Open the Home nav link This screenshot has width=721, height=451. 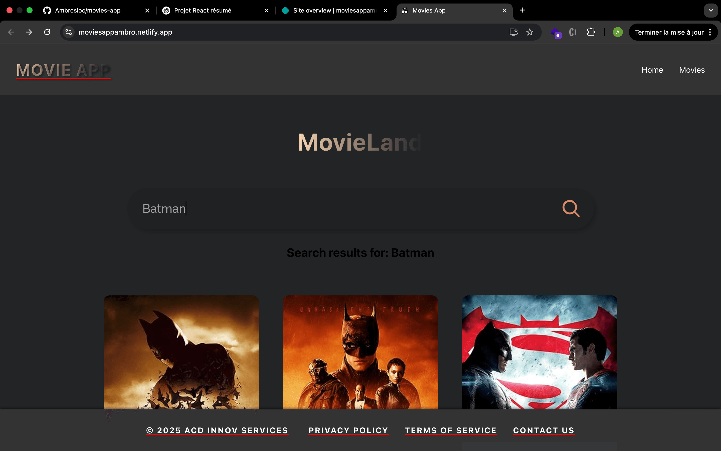tap(652, 70)
